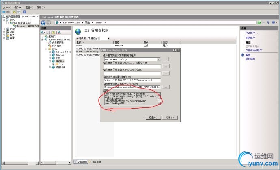
Task: Click the globe icon in the address breadcrumb
Action: click(x=57, y=22)
